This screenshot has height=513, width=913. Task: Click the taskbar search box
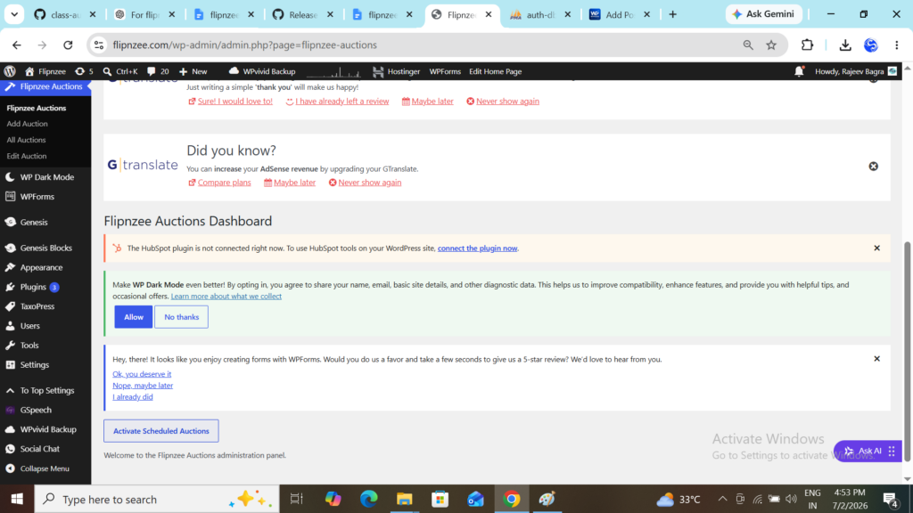[x=157, y=499]
